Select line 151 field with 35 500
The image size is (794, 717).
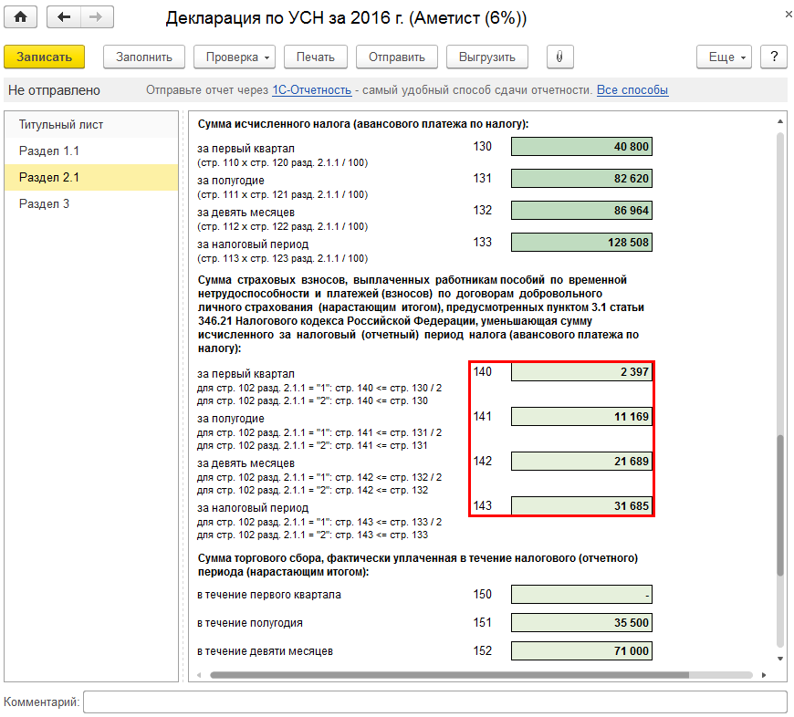[x=581, y=623]
